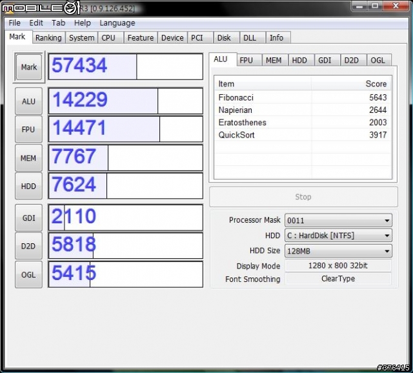Switch to the Feature tab

pyautogui.click(x=141, y=38)
